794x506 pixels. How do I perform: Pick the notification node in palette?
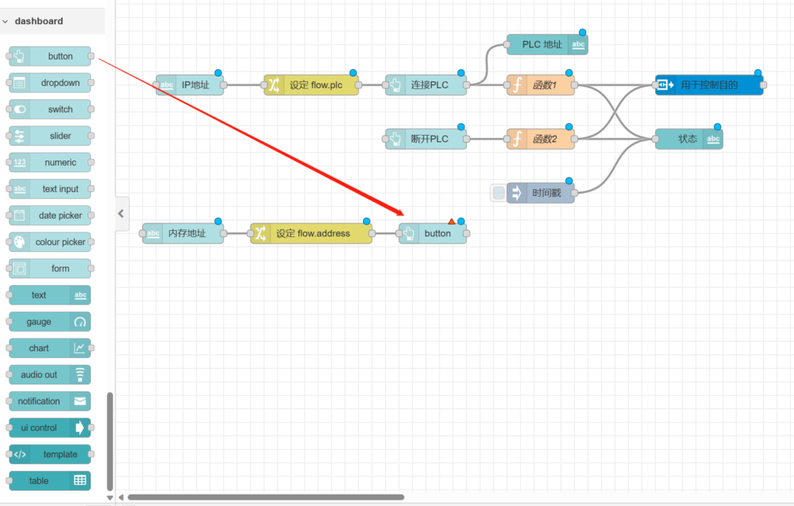(x=50, y=401)
